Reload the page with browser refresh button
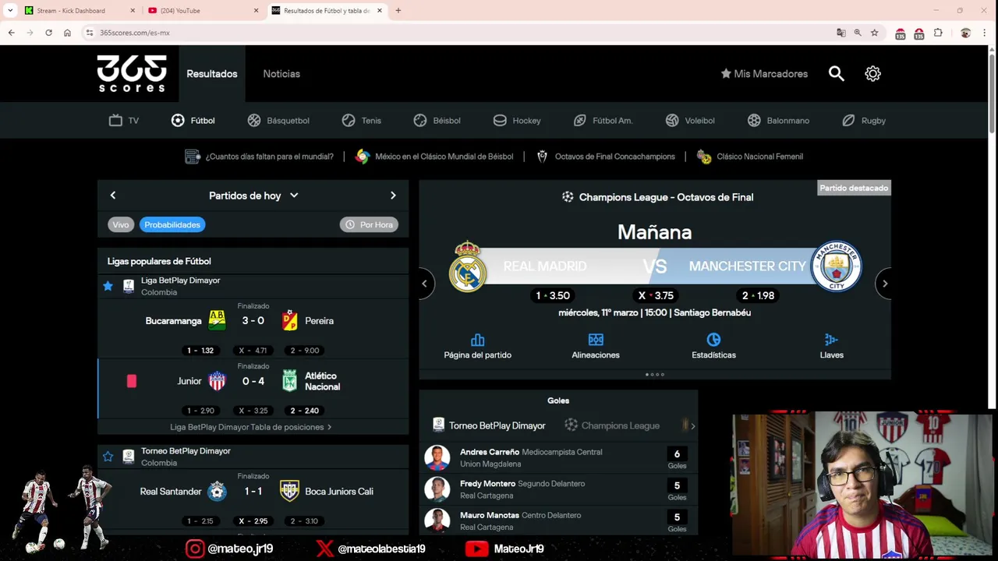This screenshot has height=561, width=998. (48, 33)
